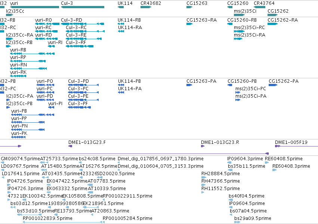Click transcript yuri-RD
The width and height of the screenshot is (318, 224).
pos(46,39)
